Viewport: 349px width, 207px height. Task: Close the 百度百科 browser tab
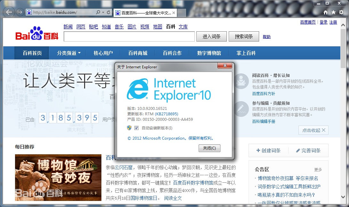pos(174,13)
